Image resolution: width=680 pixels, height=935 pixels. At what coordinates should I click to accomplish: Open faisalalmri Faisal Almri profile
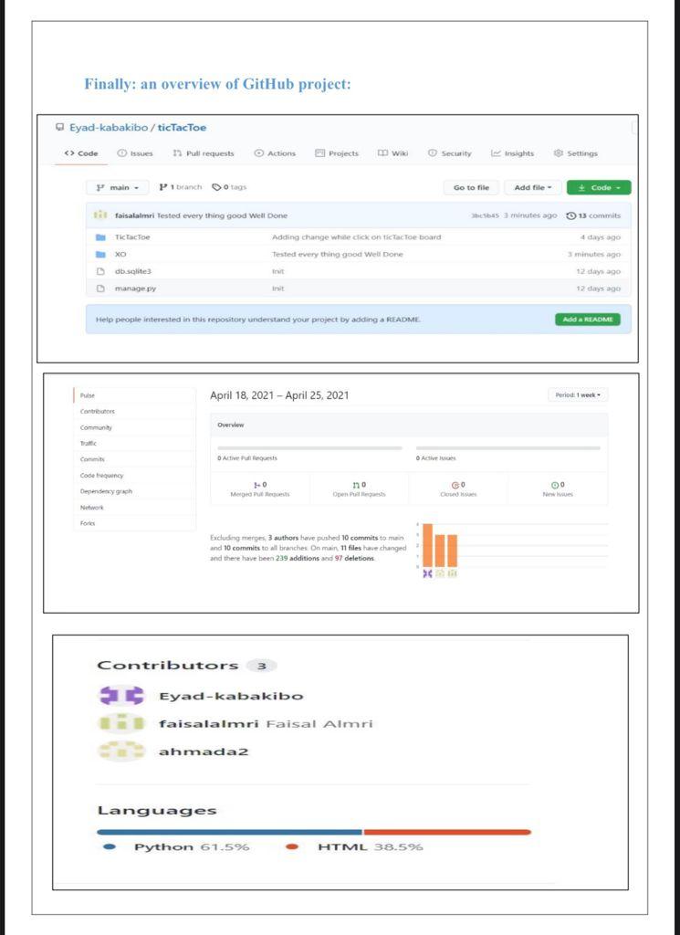click(266, 724)
